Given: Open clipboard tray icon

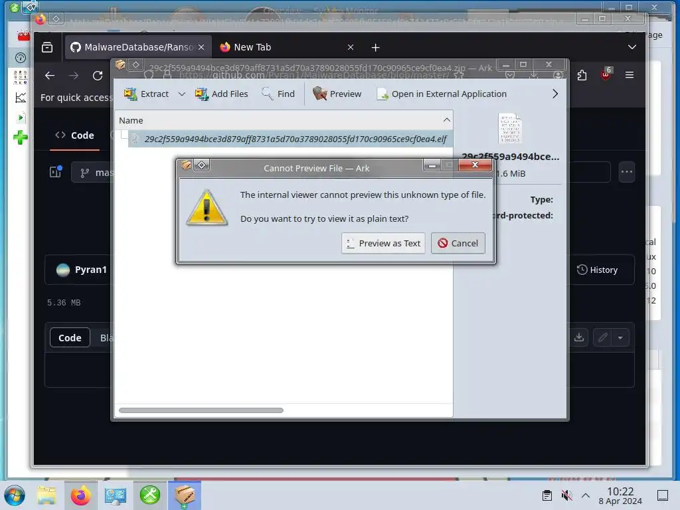Looking at the screenshot, I should click(547, 495).
